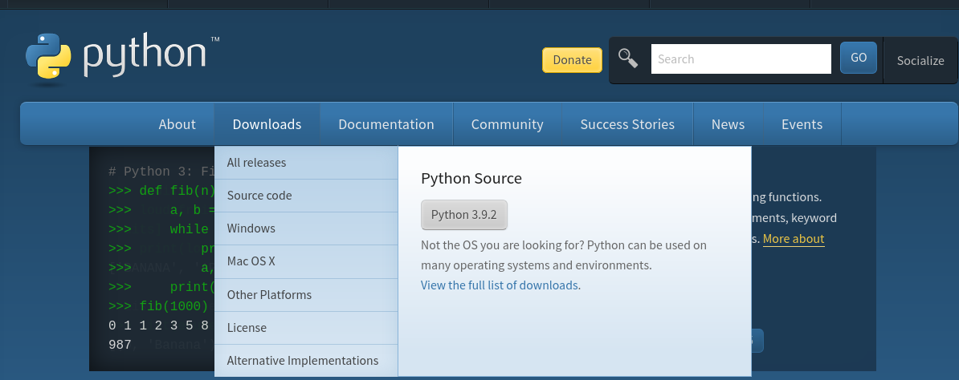
Task: Open the News menu
Action: click(x=728, y=124)
